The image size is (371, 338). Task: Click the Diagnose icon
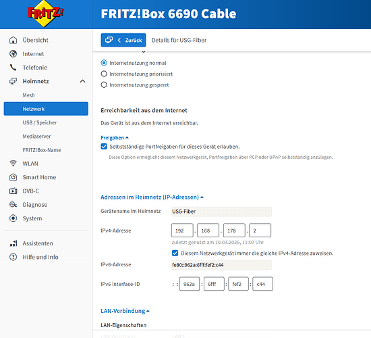point(13,204)
